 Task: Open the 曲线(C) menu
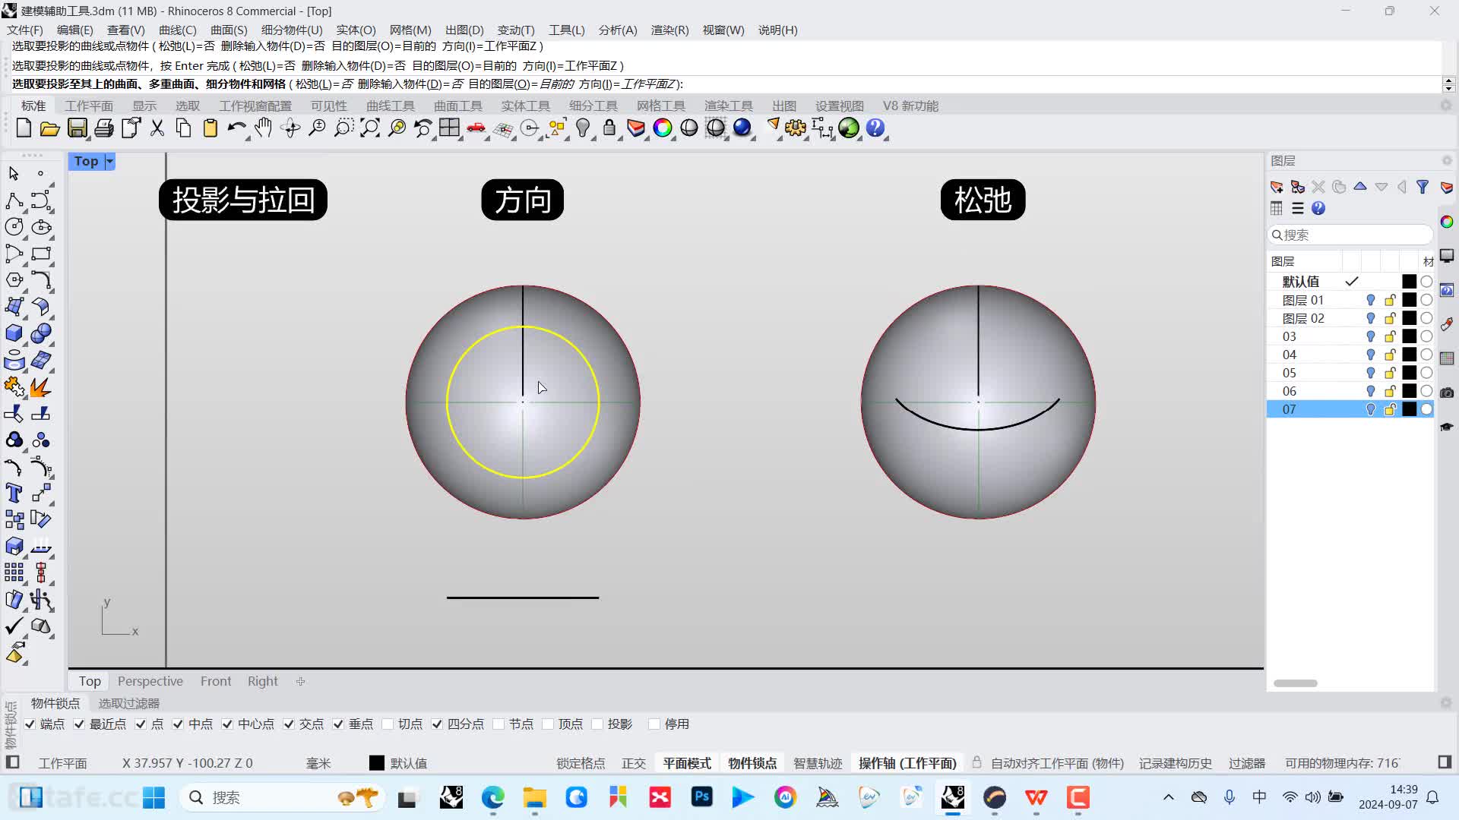177,30
